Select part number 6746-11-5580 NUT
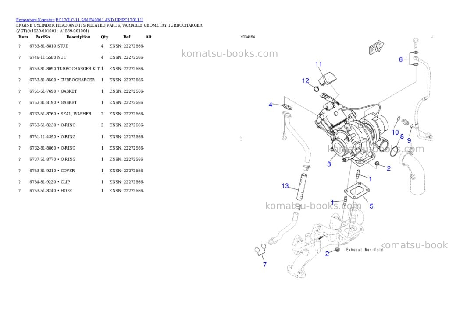 48,57
